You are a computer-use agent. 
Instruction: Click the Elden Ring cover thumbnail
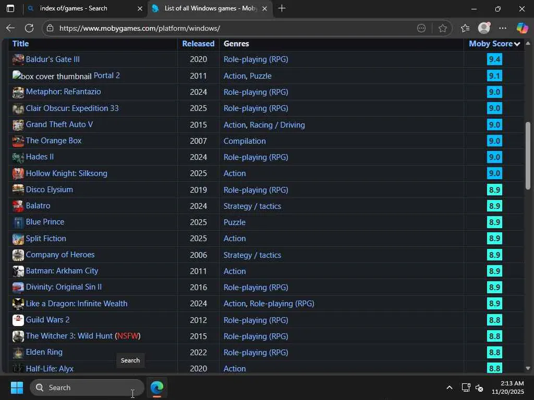point(18,353)
